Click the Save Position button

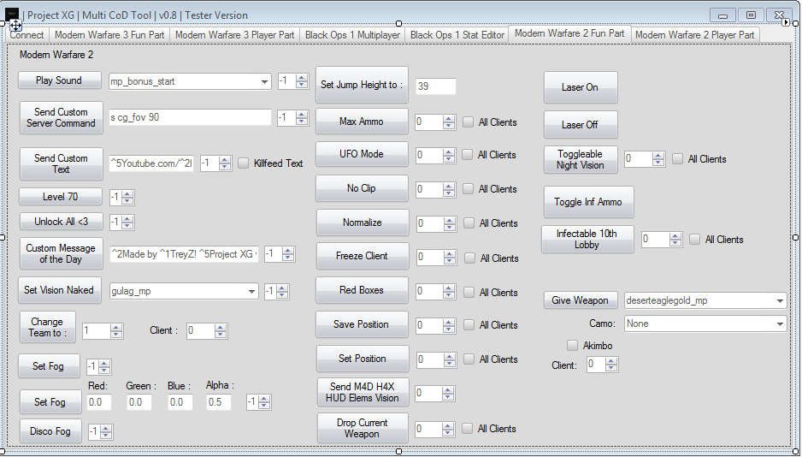pyautogui.click(x=362, y=324)
